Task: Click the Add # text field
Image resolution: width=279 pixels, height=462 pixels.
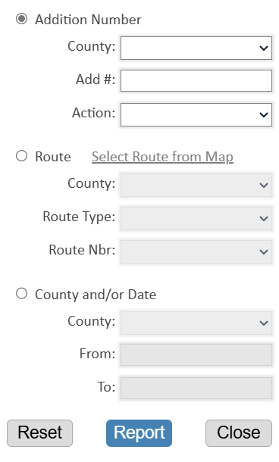Action: coord(196,81)
